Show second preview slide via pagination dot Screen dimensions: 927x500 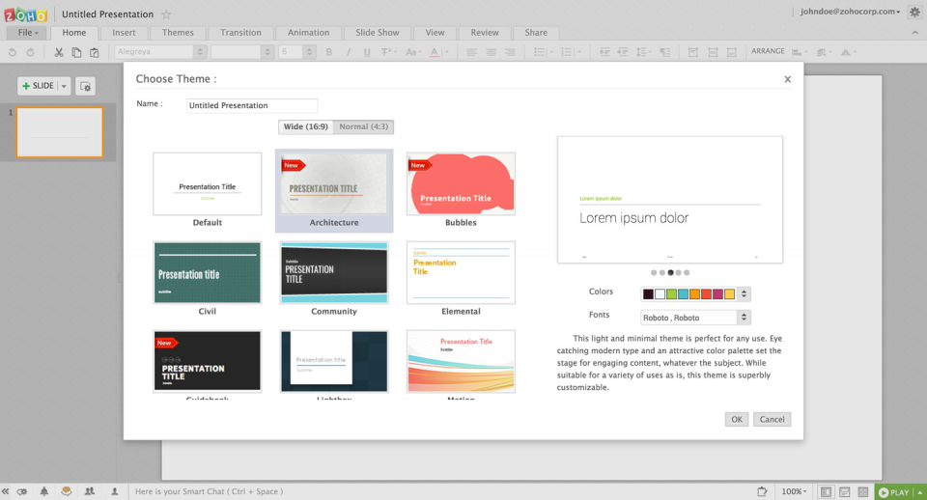tap(662, 272)
